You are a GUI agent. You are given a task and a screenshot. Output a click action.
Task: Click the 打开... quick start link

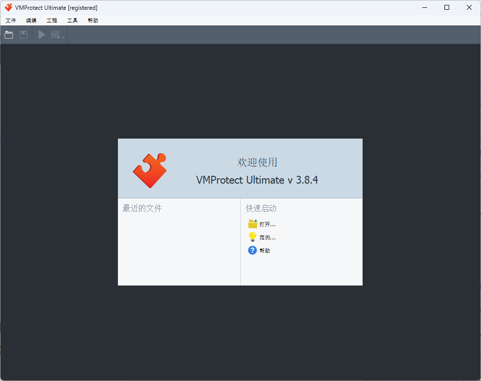click(x=268, y=224)
